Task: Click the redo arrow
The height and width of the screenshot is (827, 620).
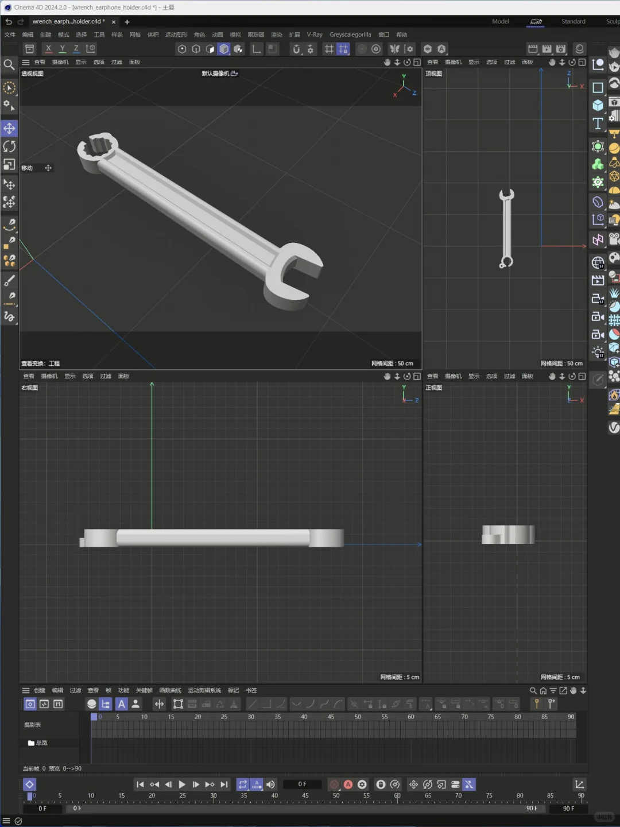Action: pos(21,21)
